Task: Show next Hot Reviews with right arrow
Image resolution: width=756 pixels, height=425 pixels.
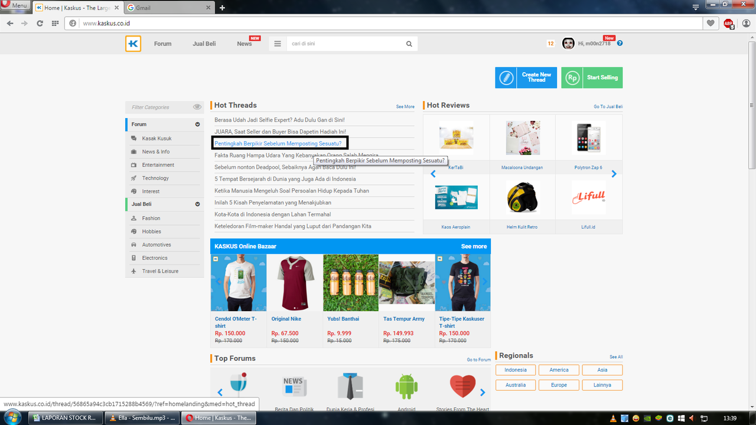Action: tap(614, 174)
